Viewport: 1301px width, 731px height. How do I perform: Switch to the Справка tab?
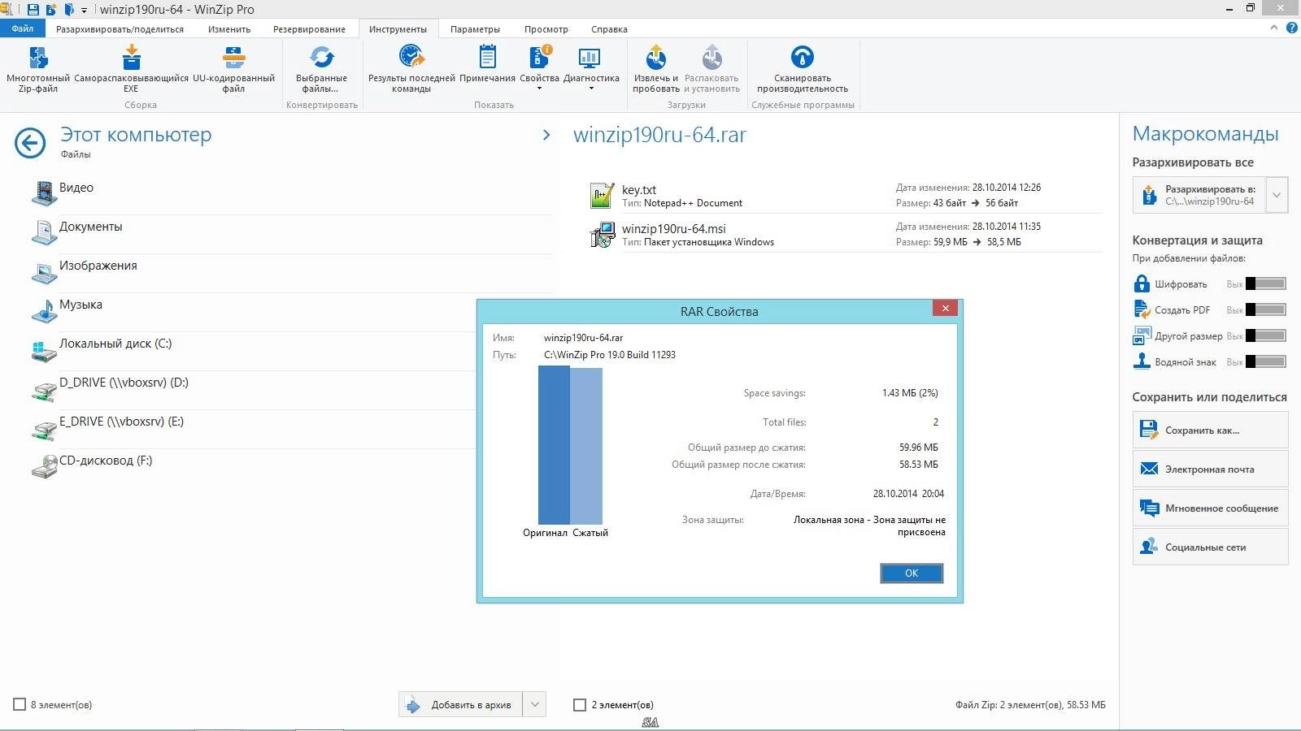click(x=609, y=29)
